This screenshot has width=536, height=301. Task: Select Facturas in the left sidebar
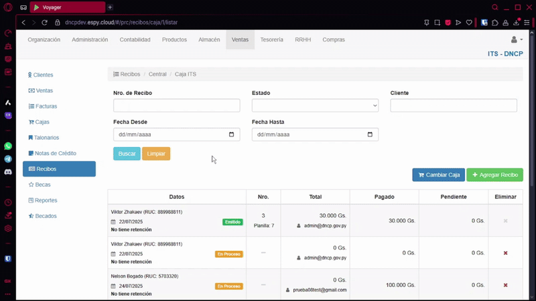(46, 106)
